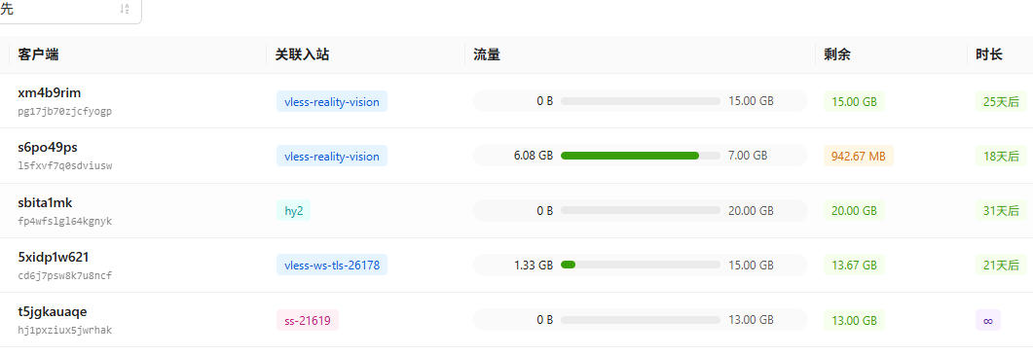Click the 13.00 GB traffic limit in 流量 column

point(751,320)
